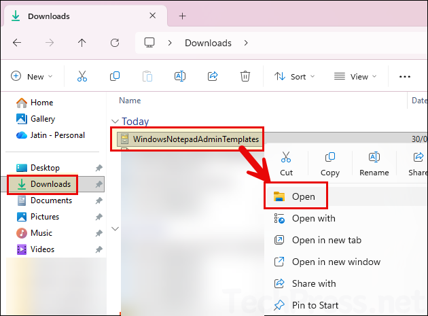428x316 pixels.
Task: Click the Back navigation arrow
Action: pyautogui.click(x=17, y=43)
